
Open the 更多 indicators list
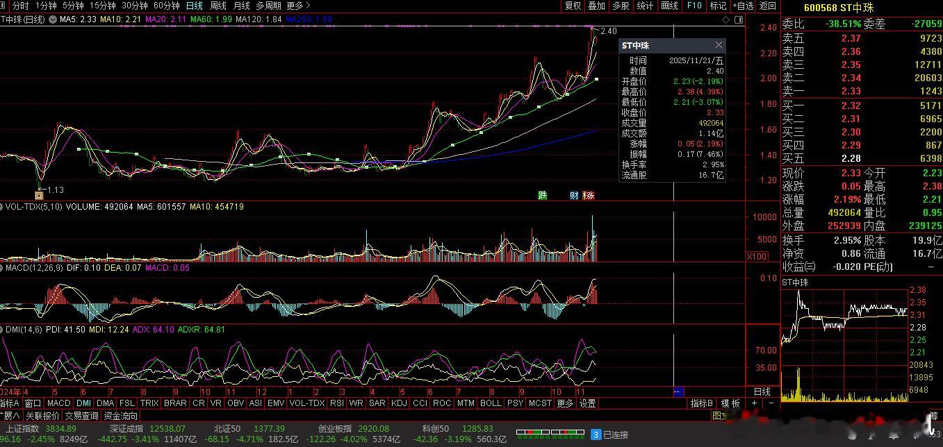click(x=565, y=403)
